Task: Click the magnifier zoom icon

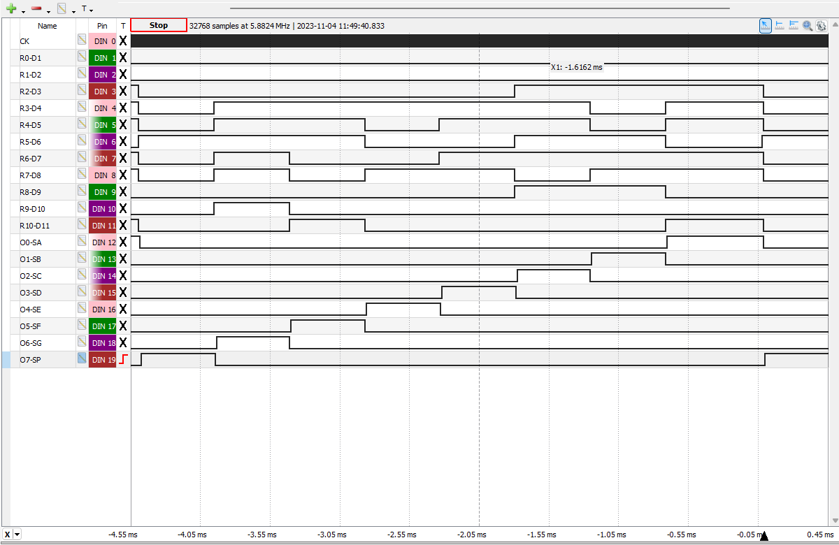Action: coord(808,26)
